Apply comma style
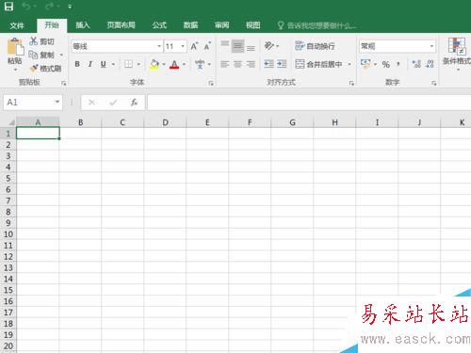 pyautogui.click(x=398, y=64)
